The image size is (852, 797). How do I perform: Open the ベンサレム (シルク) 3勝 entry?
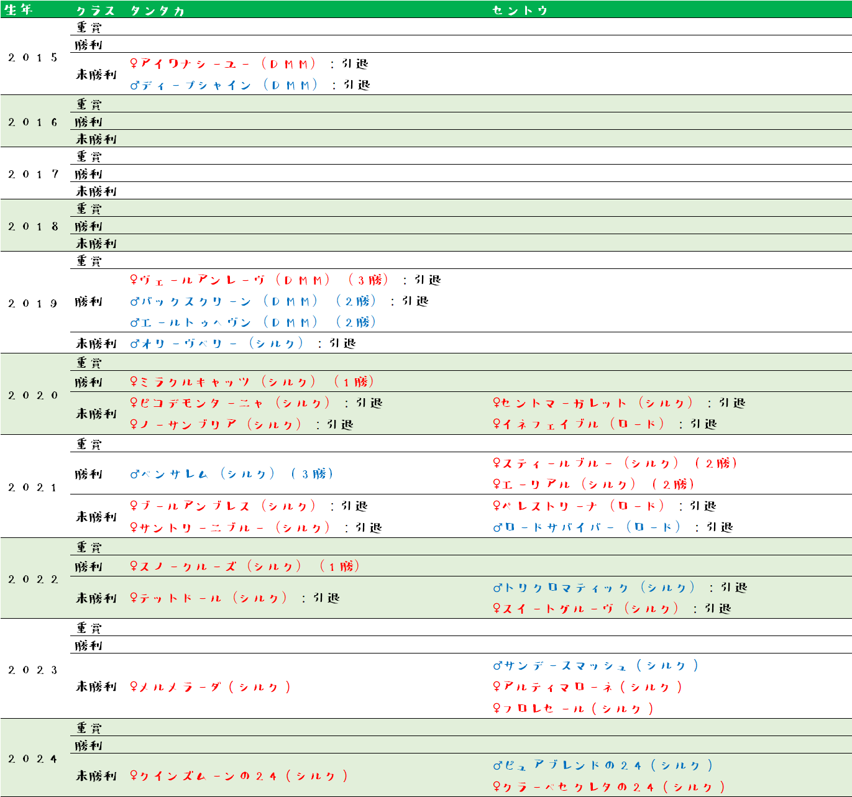[231, 474]
